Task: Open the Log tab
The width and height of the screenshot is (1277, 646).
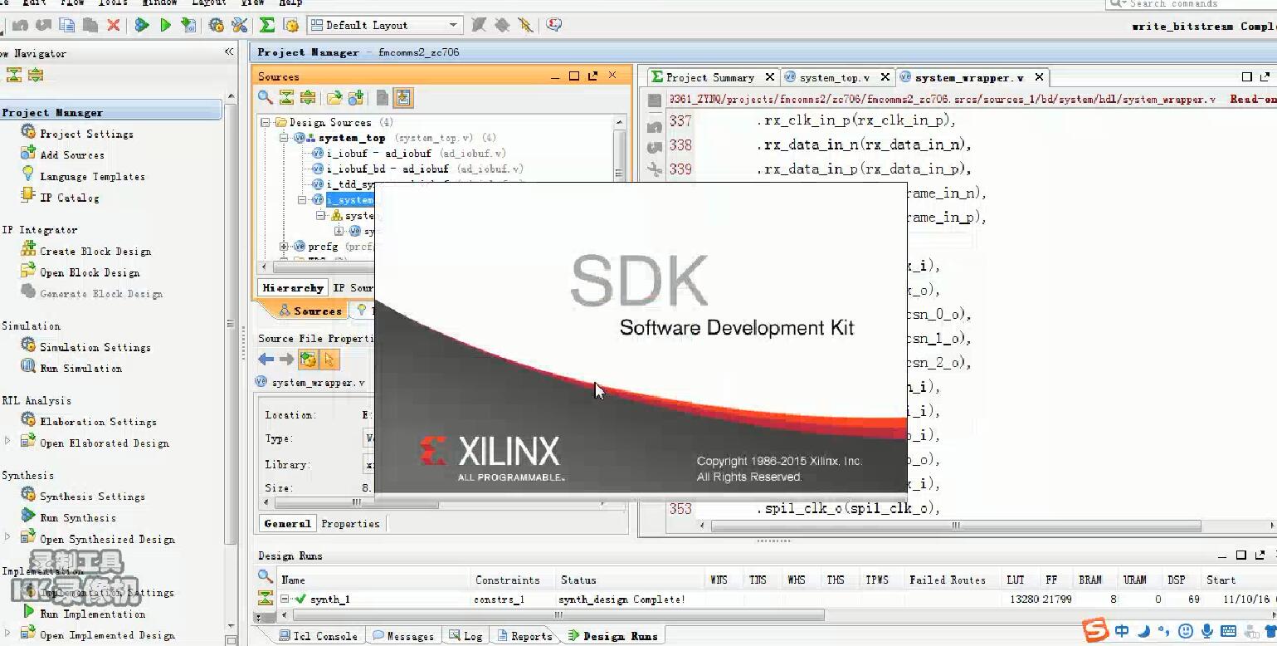Action: [x=465, y=636]
